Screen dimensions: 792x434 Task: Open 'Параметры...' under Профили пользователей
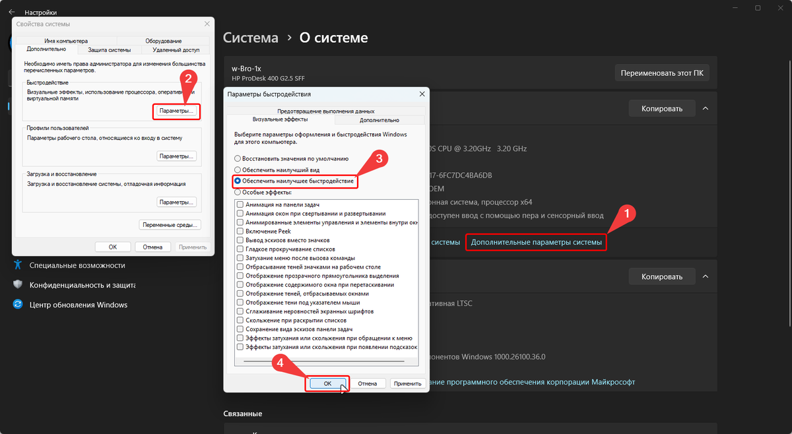[178, 156]
